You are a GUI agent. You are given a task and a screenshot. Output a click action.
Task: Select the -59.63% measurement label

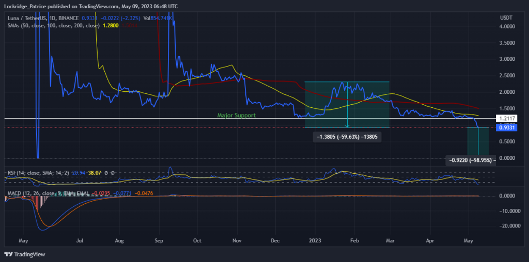point(347,137)
